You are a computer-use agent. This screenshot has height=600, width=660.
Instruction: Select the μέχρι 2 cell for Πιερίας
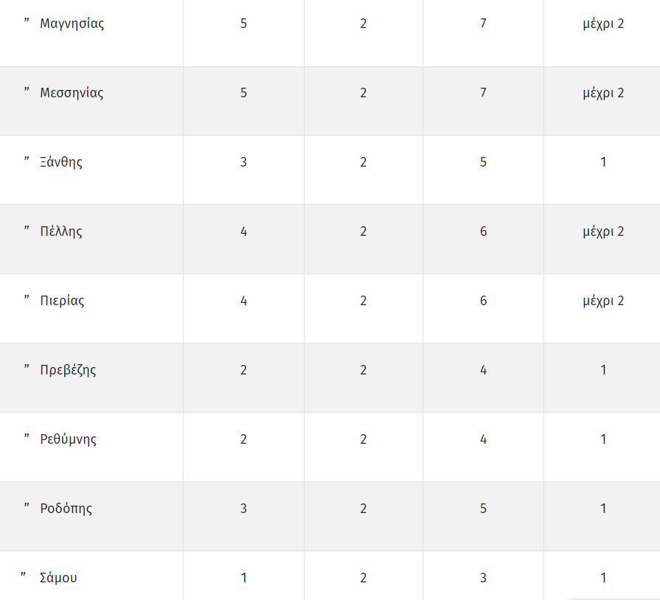603,301
